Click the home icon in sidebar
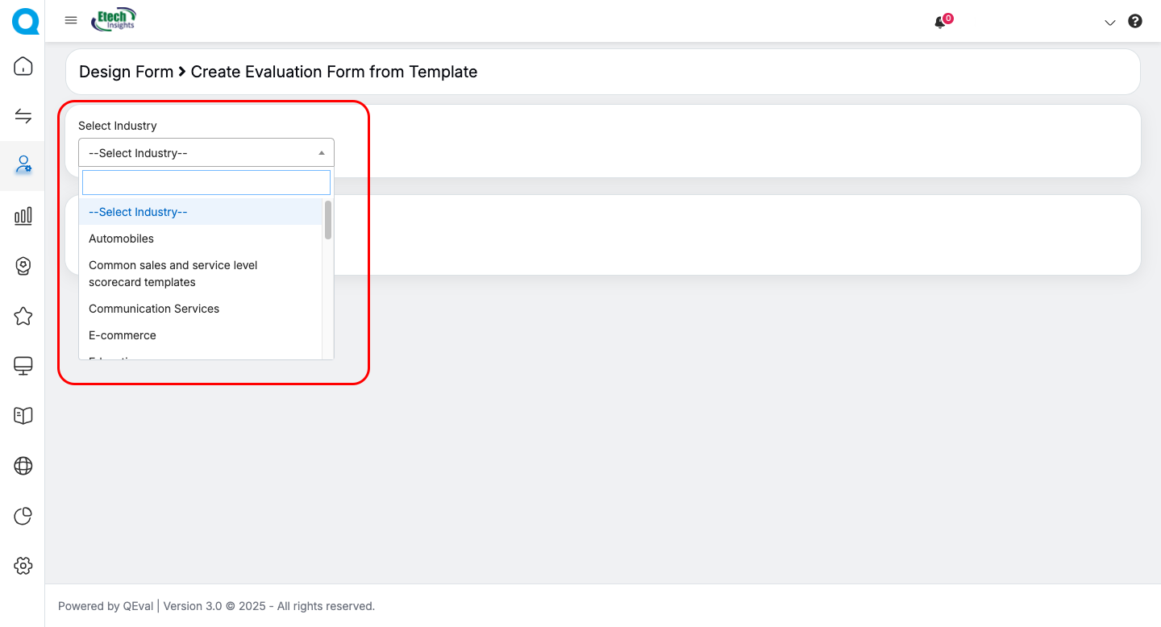Screen dimensions: 1161x627 (23, 66)
